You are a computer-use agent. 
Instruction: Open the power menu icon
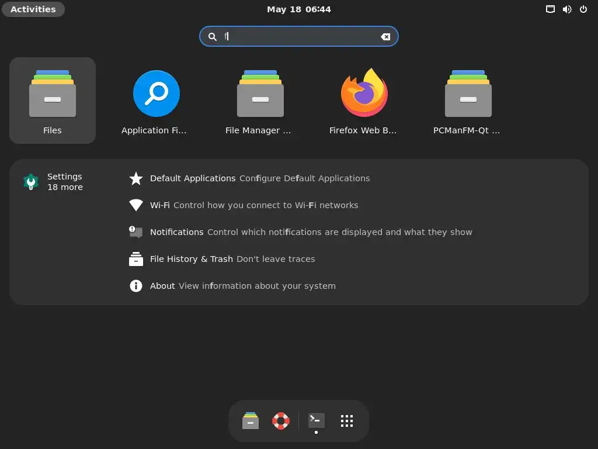(583, 9)
